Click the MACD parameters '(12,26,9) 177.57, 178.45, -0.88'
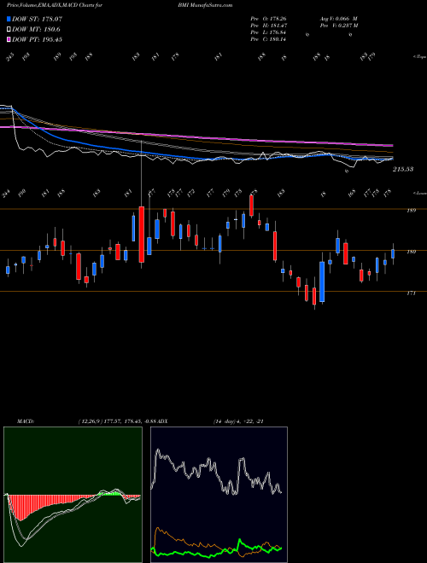This screenshot has height=563, width=427. [116, 421]
